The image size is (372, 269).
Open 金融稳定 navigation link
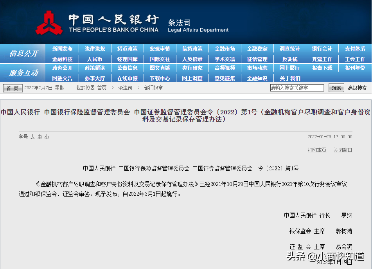pyautogui.click(x=257, y=49)
